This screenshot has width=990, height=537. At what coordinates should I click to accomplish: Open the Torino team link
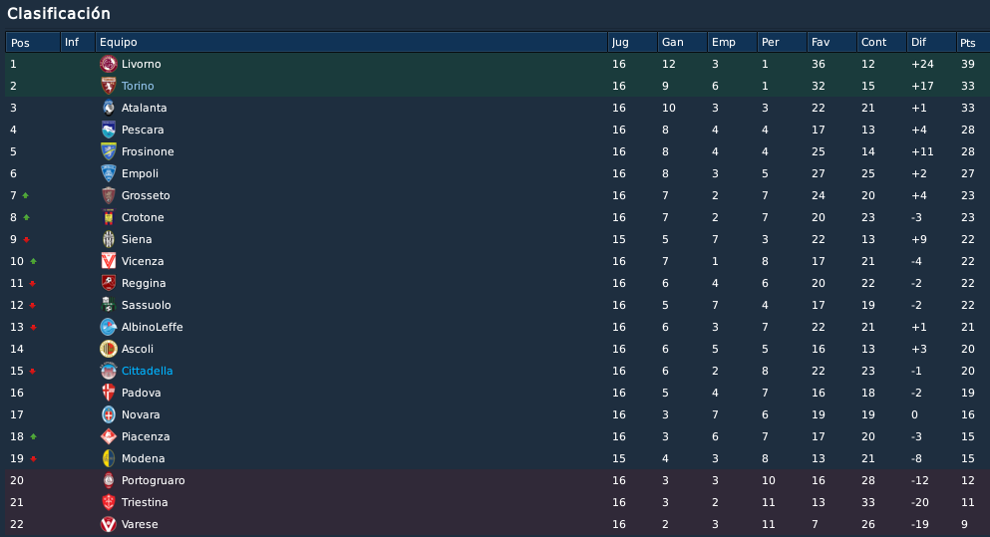click(x=138, y=86)
